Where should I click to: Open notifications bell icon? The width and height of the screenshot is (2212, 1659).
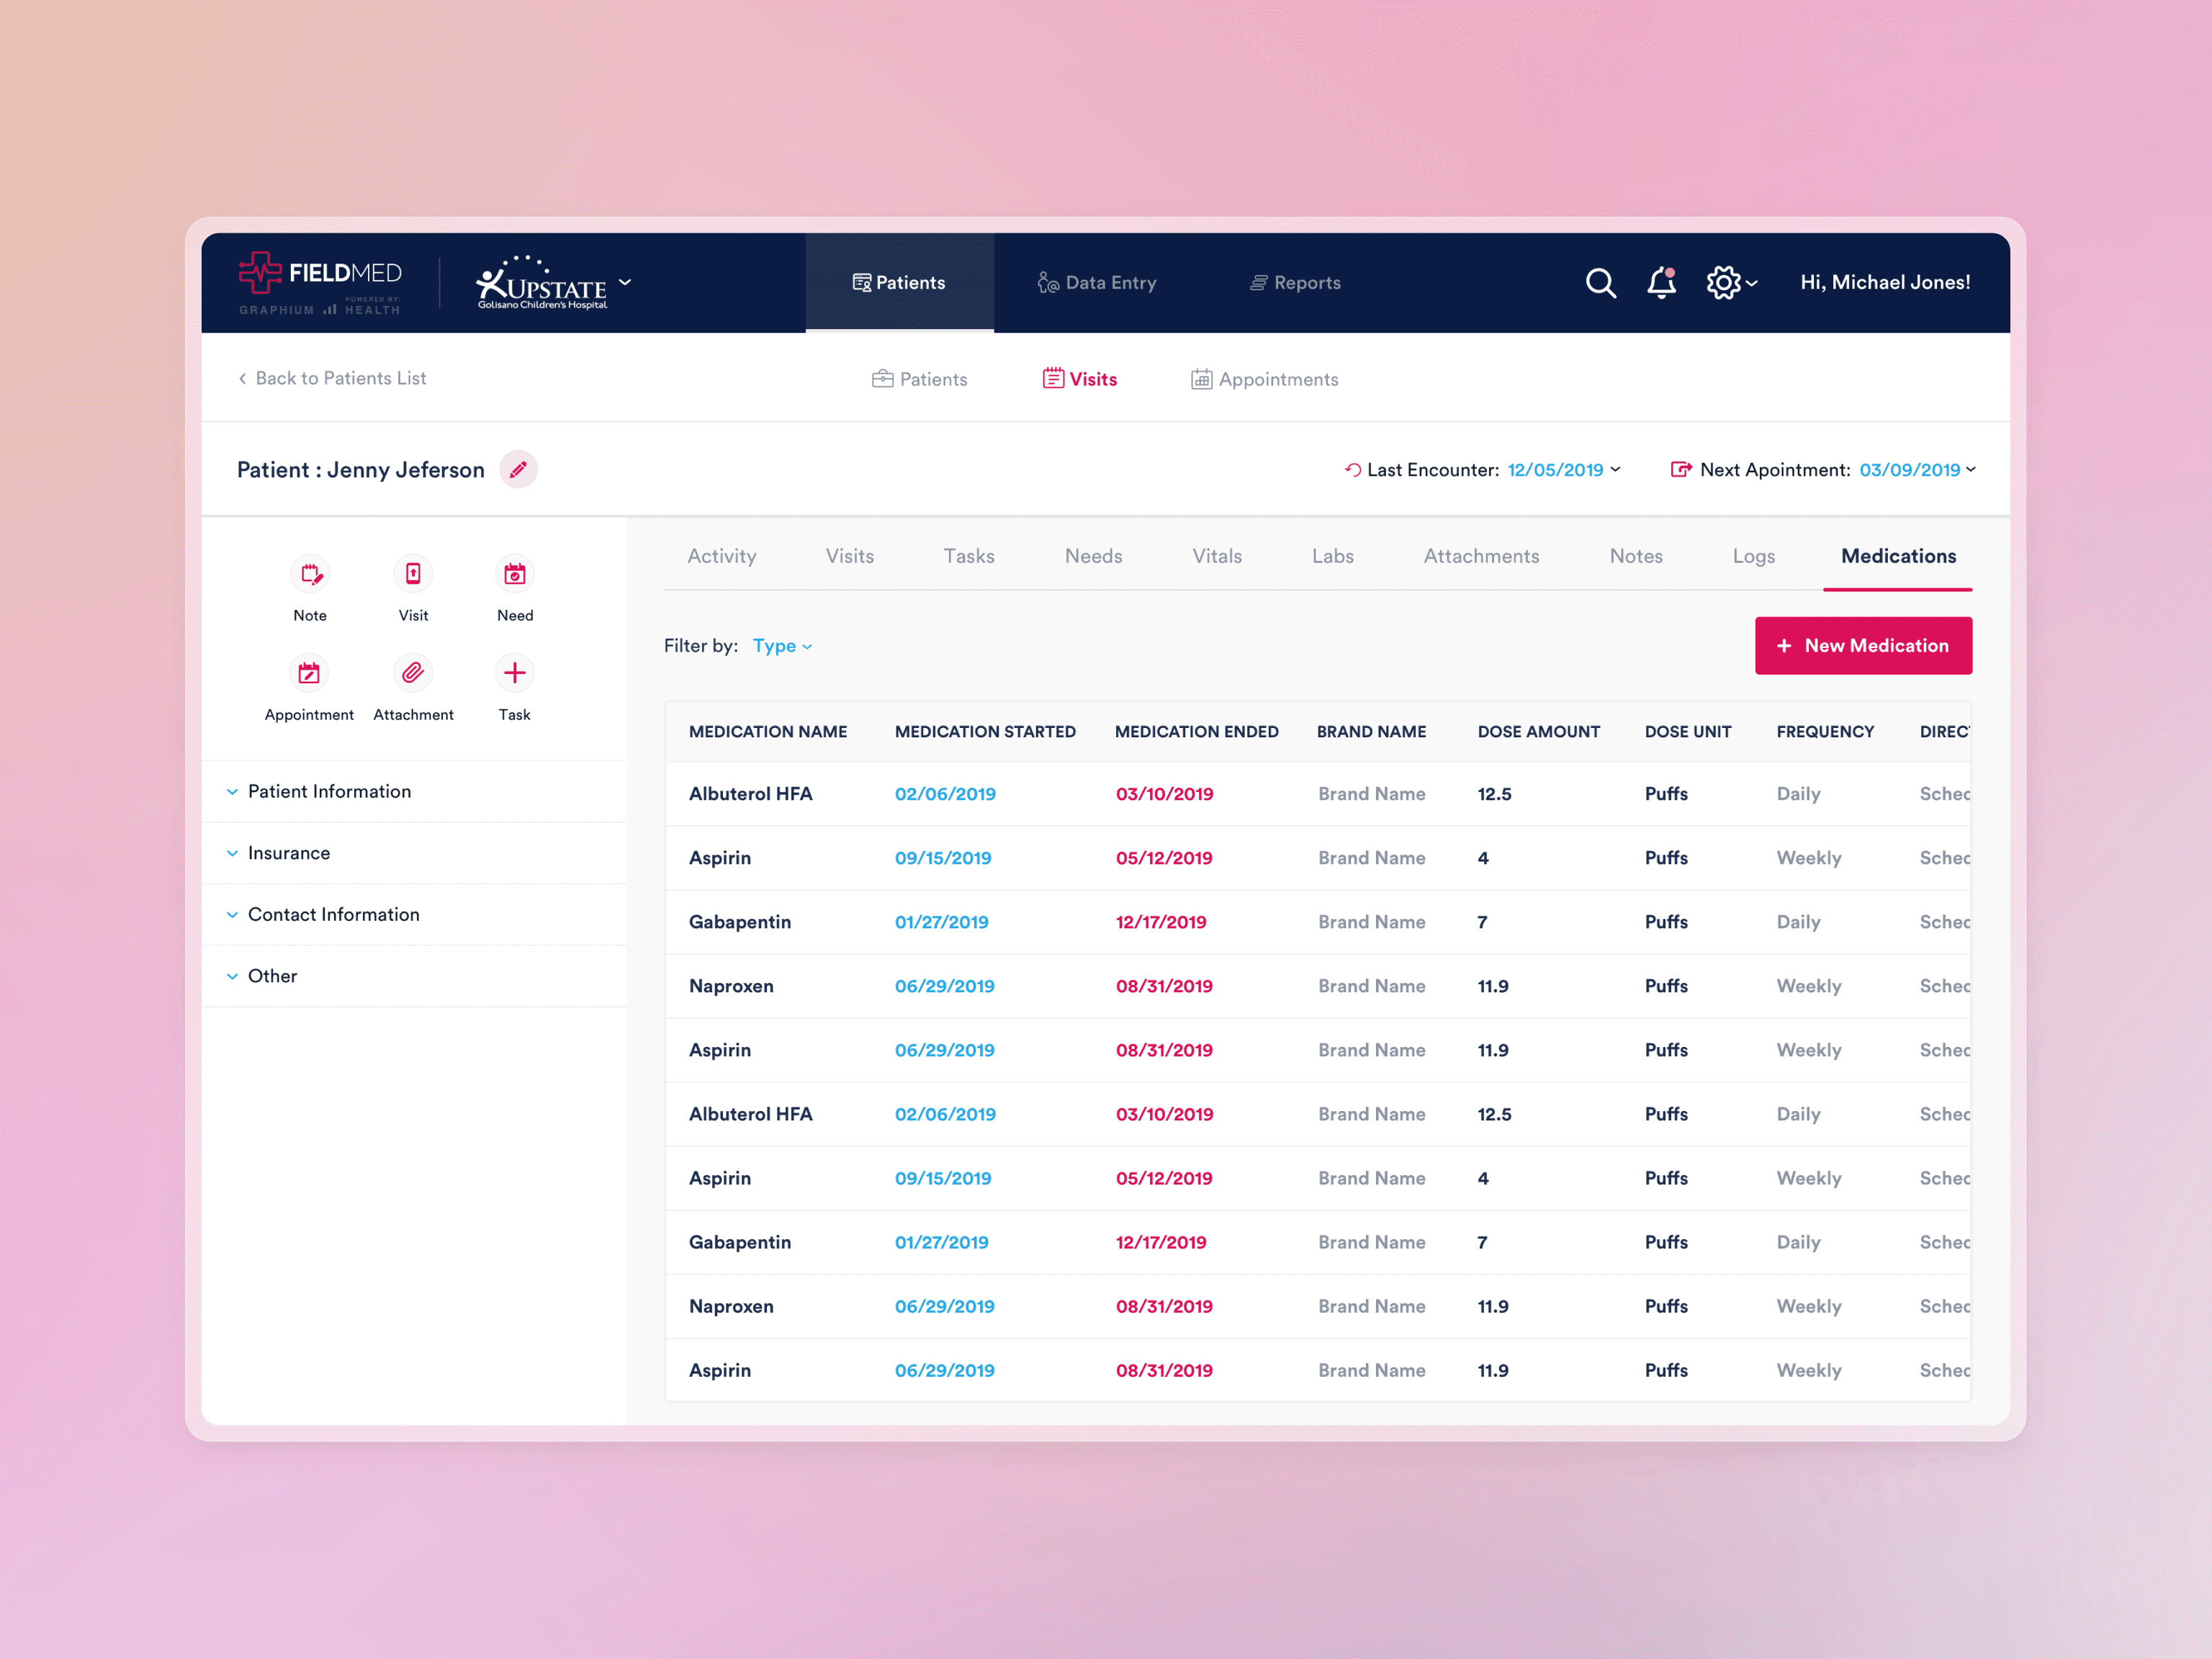1661,283
